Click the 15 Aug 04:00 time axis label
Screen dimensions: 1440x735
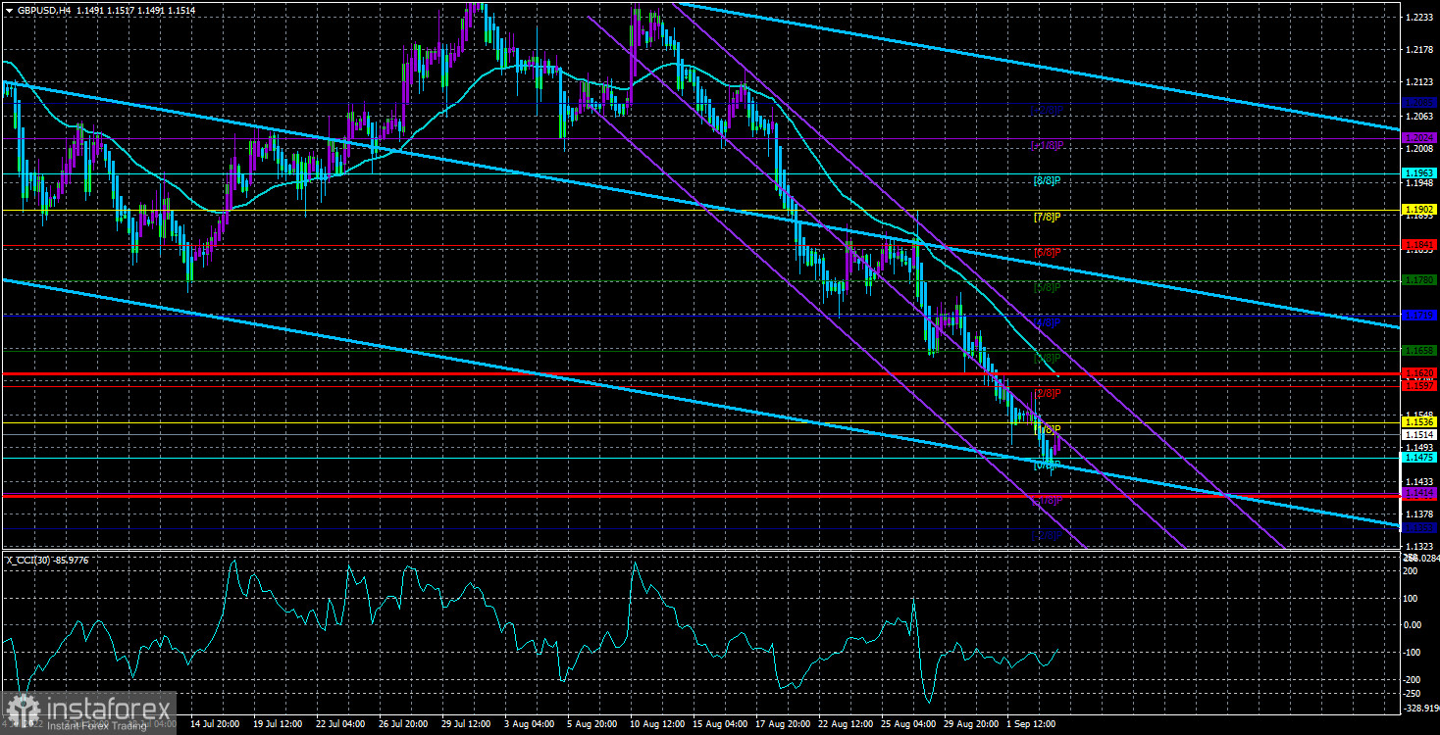click(x=722, y=724)
